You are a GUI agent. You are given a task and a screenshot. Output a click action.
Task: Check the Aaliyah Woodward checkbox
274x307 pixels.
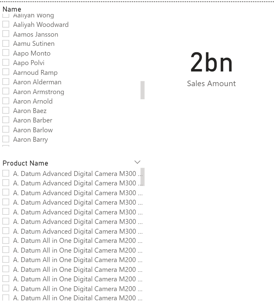click(x=6, y=24)
